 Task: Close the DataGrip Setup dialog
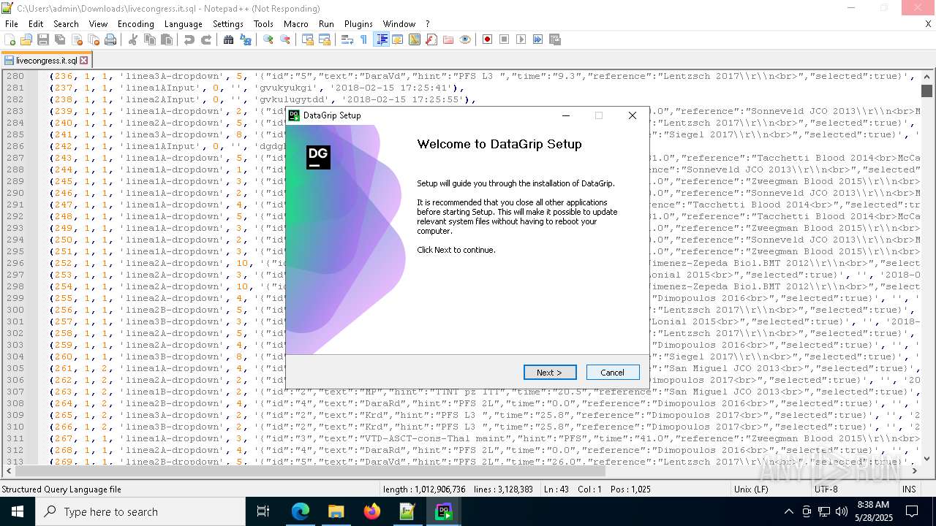coord(633,115)
